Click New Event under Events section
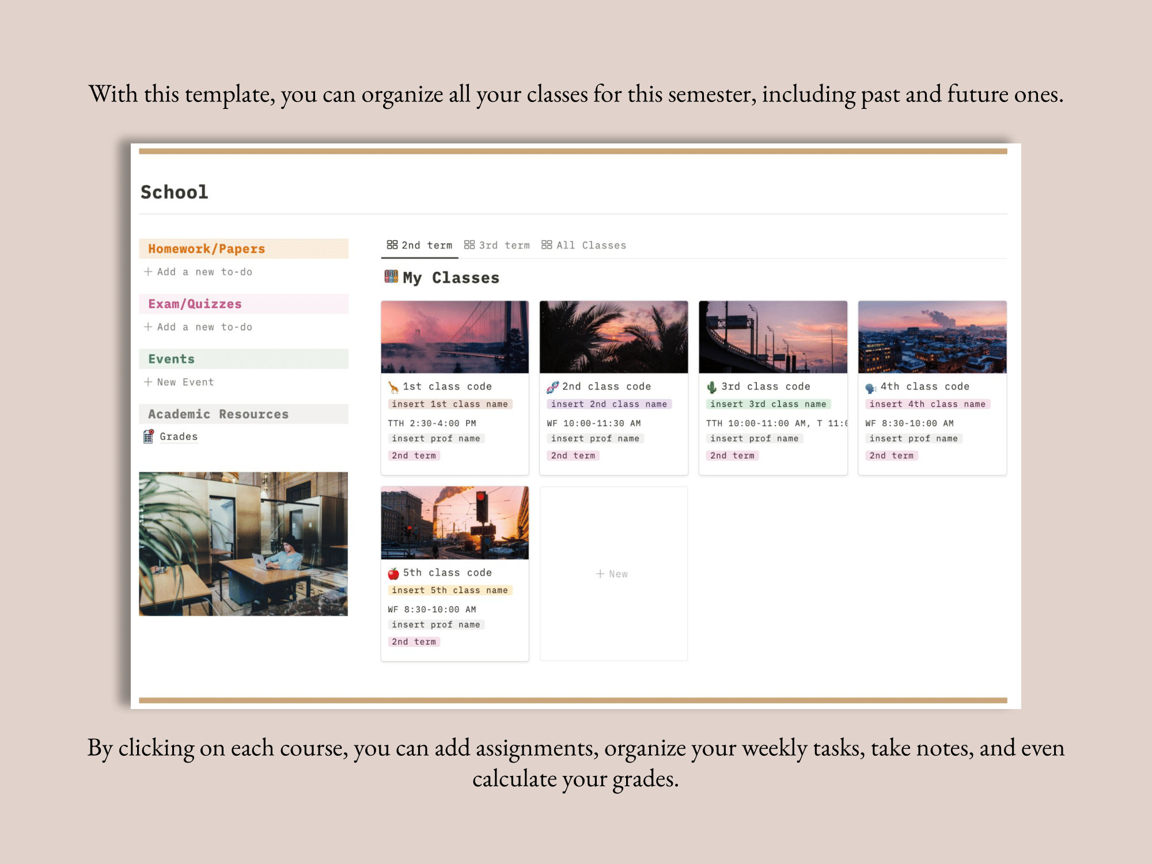 click(x=183, y=381)
